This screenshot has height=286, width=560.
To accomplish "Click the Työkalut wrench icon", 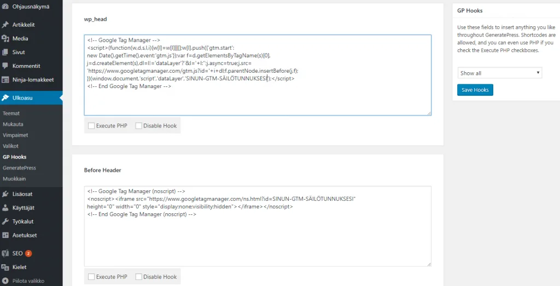I will coord(5,221).
